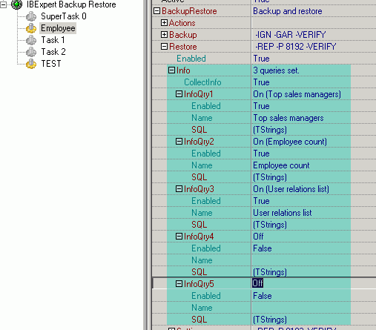Click the Task 1 task icon
The width and height of the screenshot is (376, 330).
pyautogui.click(x=31, y=40)
